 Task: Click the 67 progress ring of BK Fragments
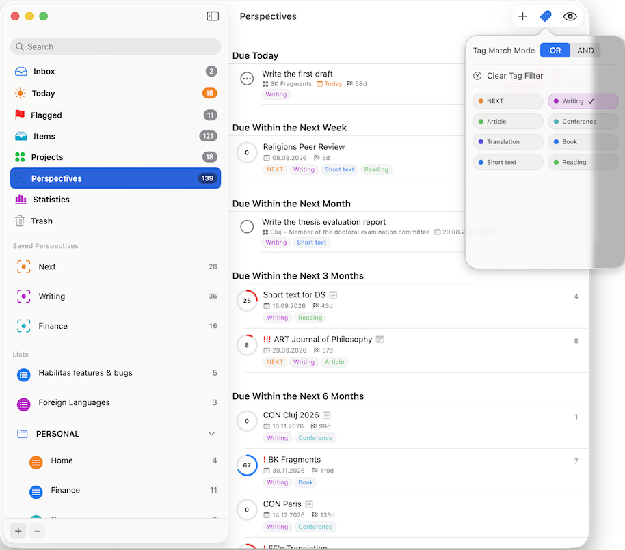(247, 465)
